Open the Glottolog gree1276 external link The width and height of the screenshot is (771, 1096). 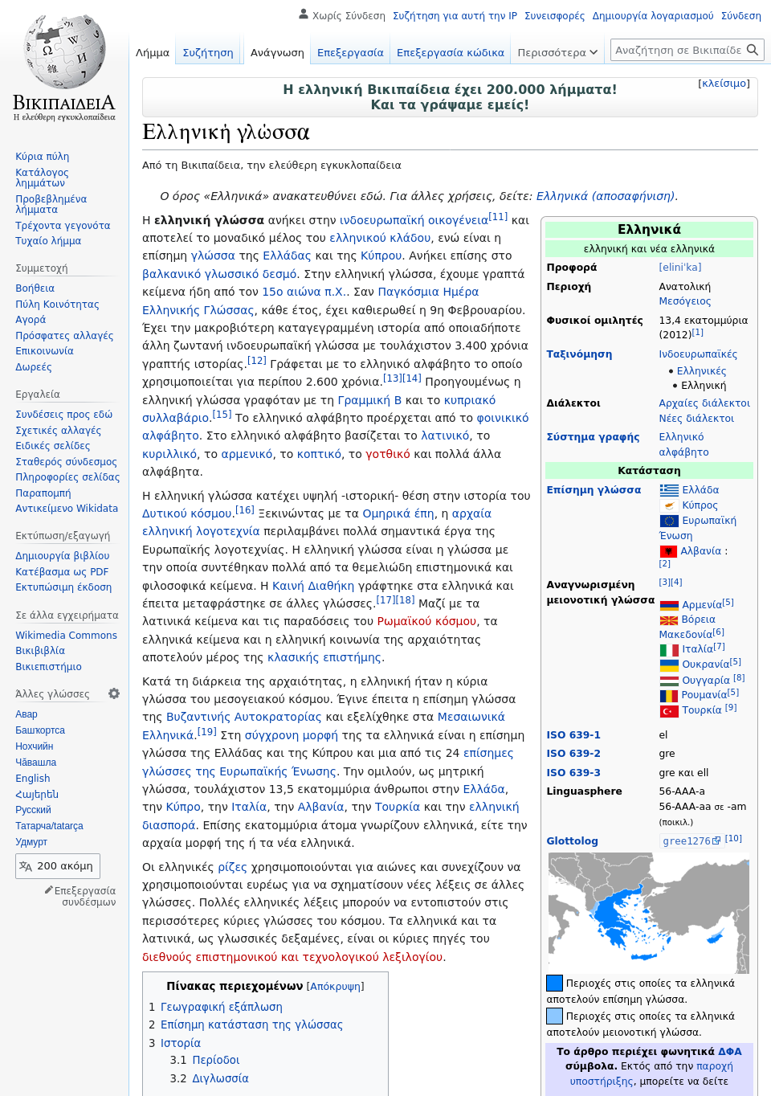[x=691, y=841]
